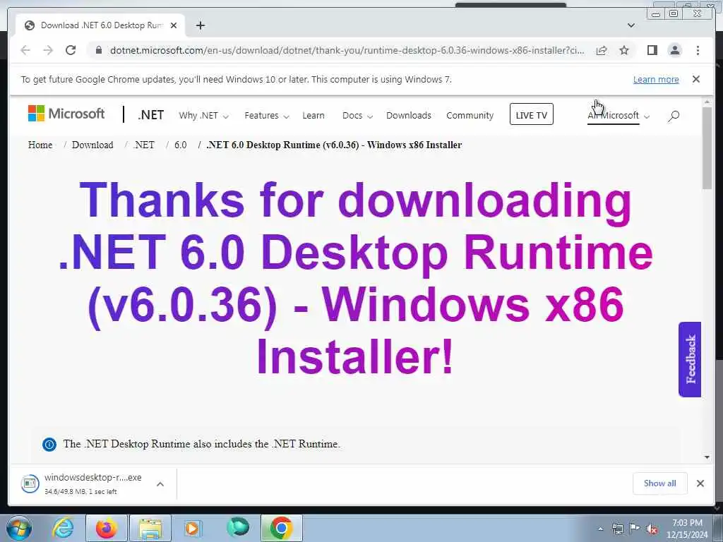This screenshot has height=542, width=723.
Task: Open Windows Explorer from taskbar
Action: (150, 528)
